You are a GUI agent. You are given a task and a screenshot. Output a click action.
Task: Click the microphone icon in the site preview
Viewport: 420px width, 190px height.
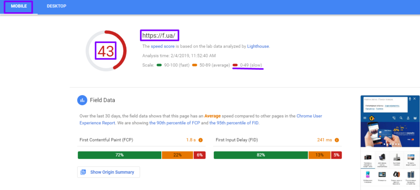coord(410,99)
